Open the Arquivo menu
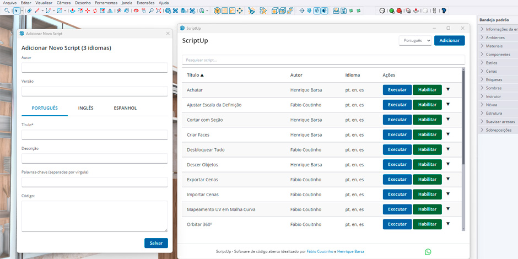 [9, 3]
